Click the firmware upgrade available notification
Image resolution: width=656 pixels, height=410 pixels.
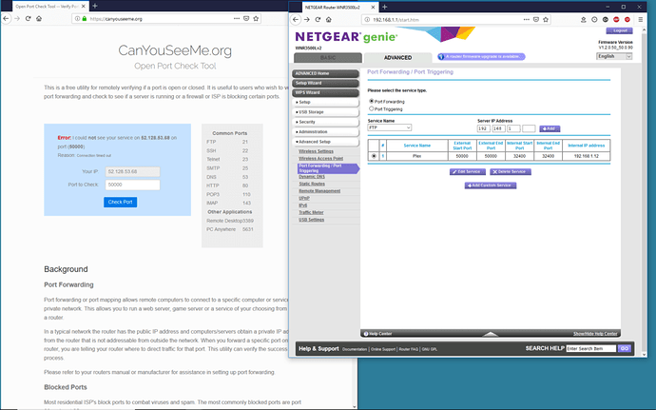[x=481, y=56]
